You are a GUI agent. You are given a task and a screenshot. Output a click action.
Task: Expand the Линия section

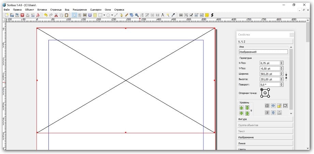coord(265,143)
